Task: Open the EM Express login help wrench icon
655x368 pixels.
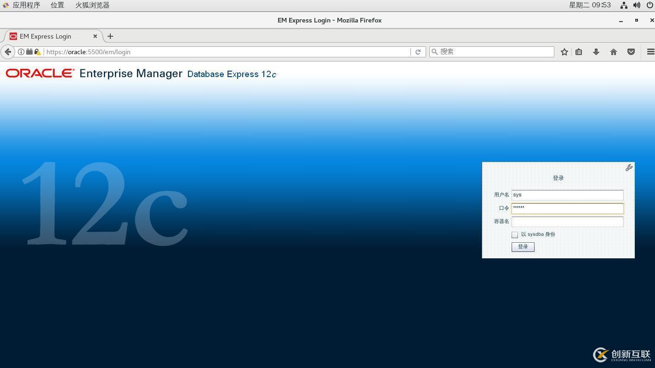Action: 629,168
